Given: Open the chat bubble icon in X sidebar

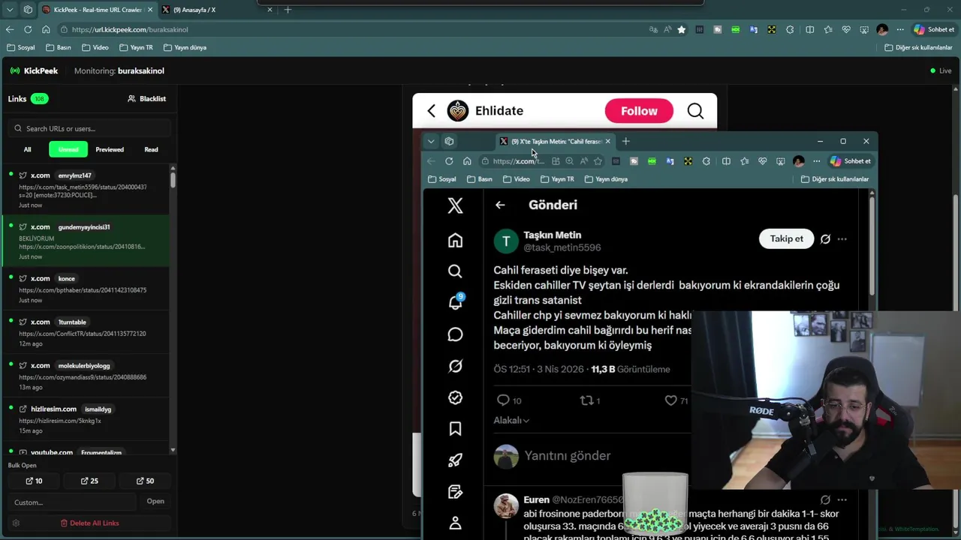Looking at the screenshot, I should click(x=455, y=334).
